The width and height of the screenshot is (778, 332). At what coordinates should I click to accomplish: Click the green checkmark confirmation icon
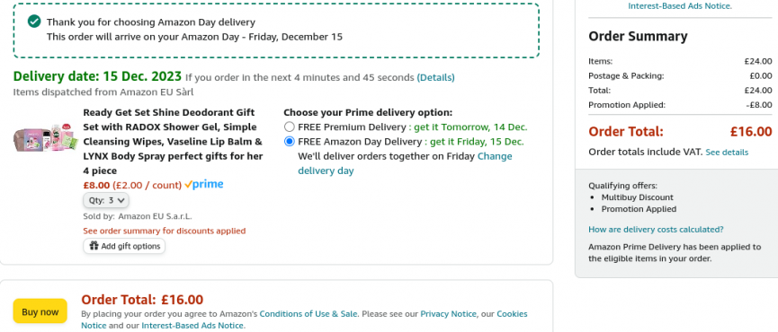(34, 22)
